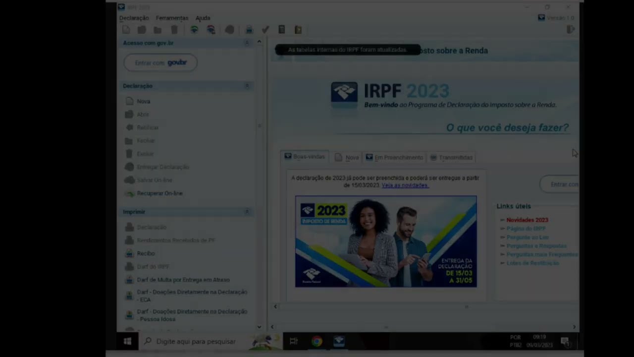Viewport: 634px width, 357px height.
Task: Click the green transmit declaration toolbar icon
Action: (x=194, y=30)
